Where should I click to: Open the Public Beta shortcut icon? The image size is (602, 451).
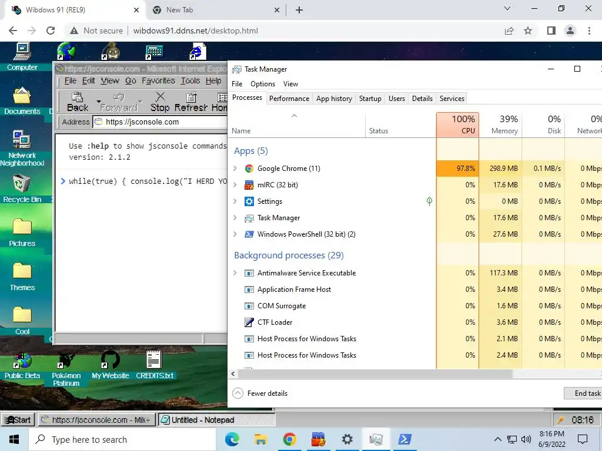(x=22, y=365)
